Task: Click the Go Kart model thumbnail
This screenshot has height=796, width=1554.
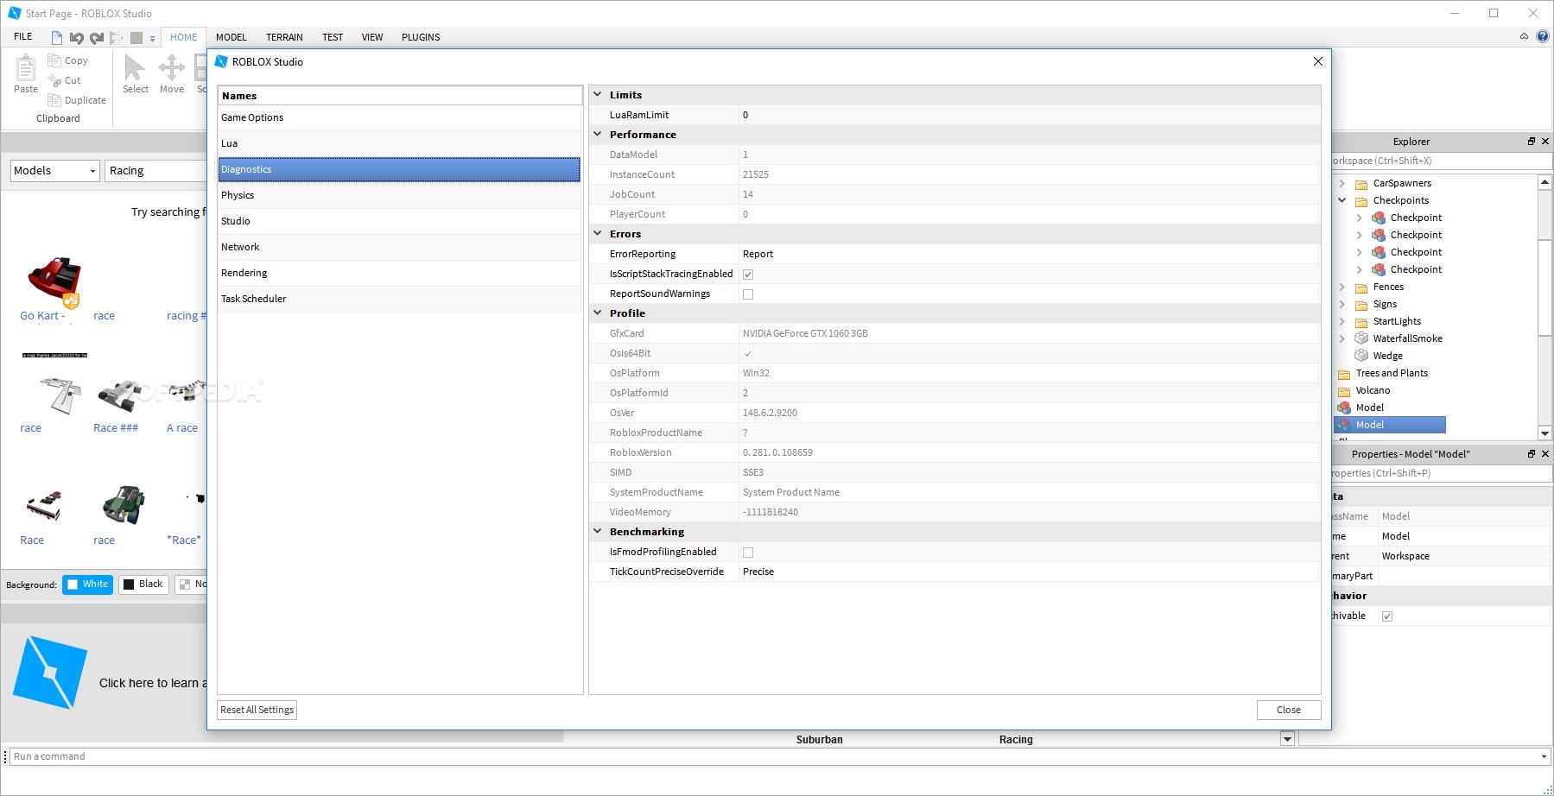Action: [54, 280]
